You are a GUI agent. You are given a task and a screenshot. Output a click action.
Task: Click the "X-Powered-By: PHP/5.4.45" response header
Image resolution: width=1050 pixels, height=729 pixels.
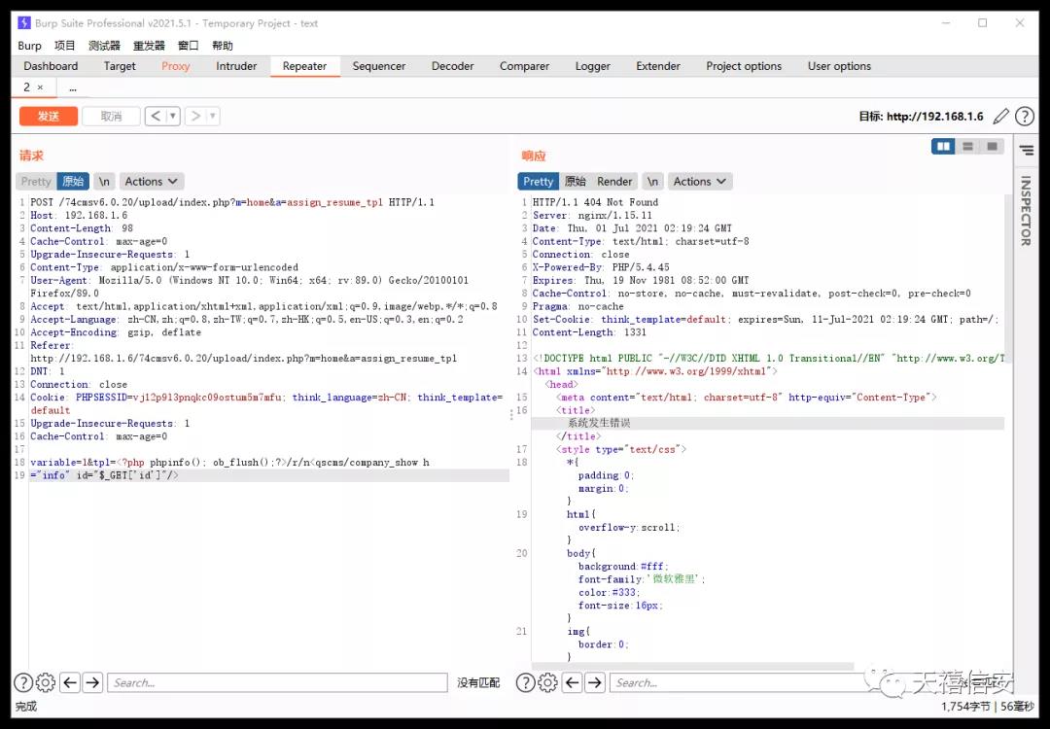click(x=601, y=267)
